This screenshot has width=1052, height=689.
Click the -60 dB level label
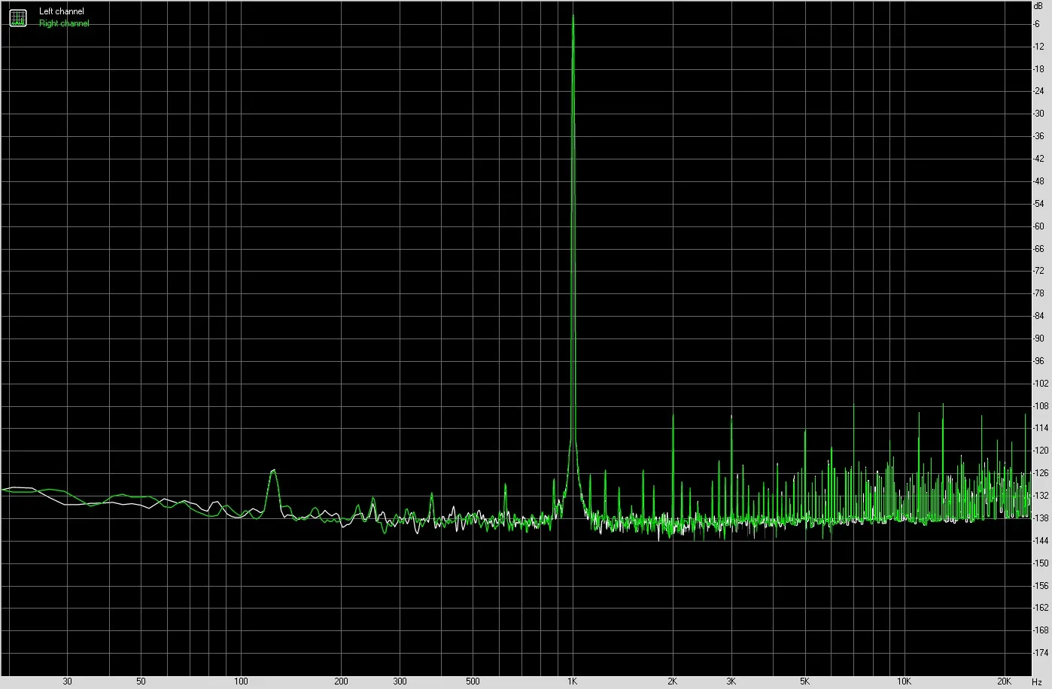click(1038, 226)
